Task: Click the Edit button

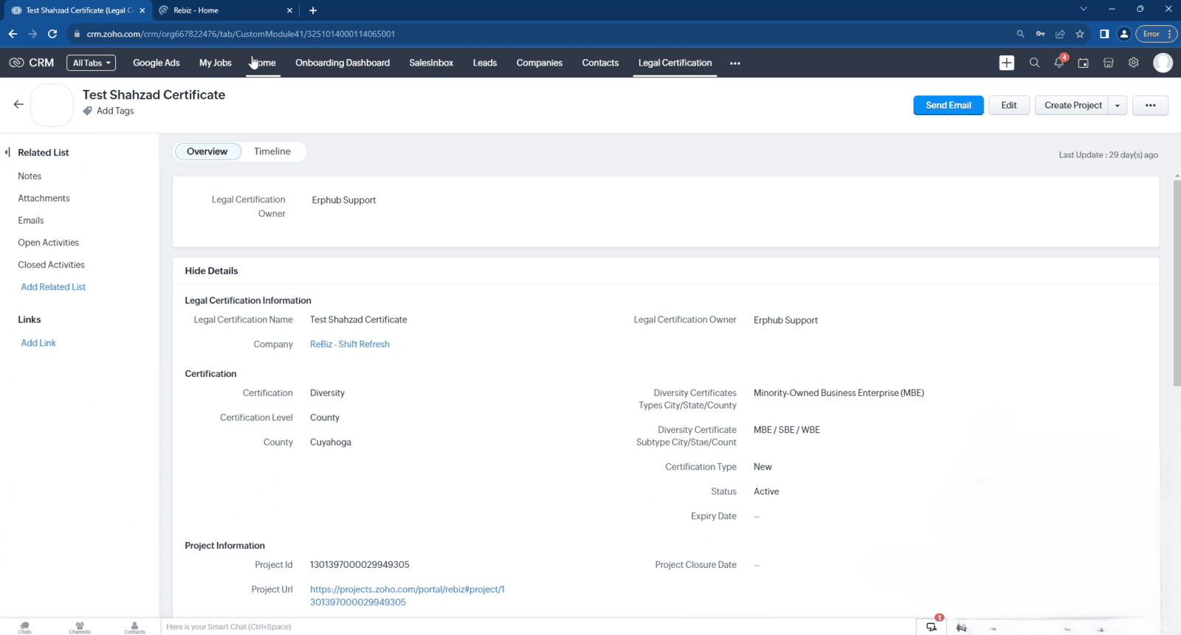Action: coord(1009,105)
